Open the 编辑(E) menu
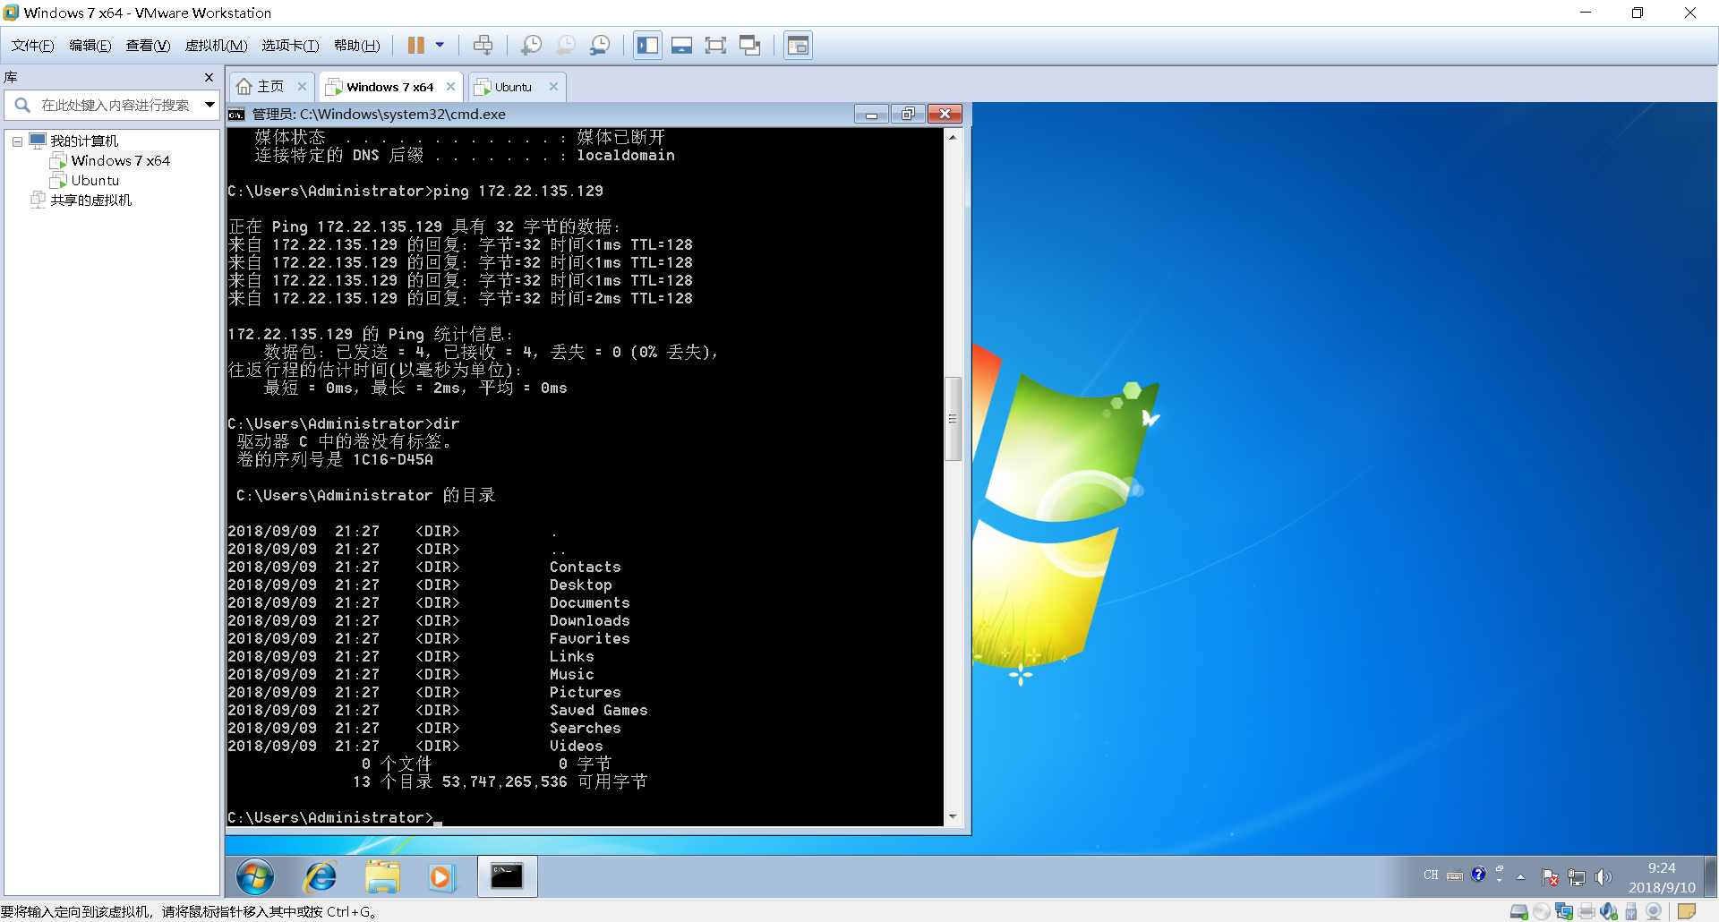 (90, 46)
